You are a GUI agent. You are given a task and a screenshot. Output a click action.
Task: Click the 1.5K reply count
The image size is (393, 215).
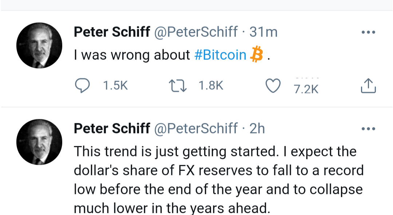pos(115,86)
